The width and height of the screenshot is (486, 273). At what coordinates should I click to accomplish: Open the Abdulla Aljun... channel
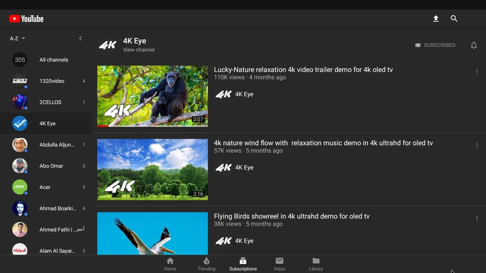[46, 145]
